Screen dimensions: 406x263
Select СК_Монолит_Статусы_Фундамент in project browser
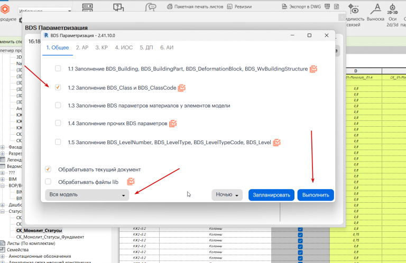50,237
